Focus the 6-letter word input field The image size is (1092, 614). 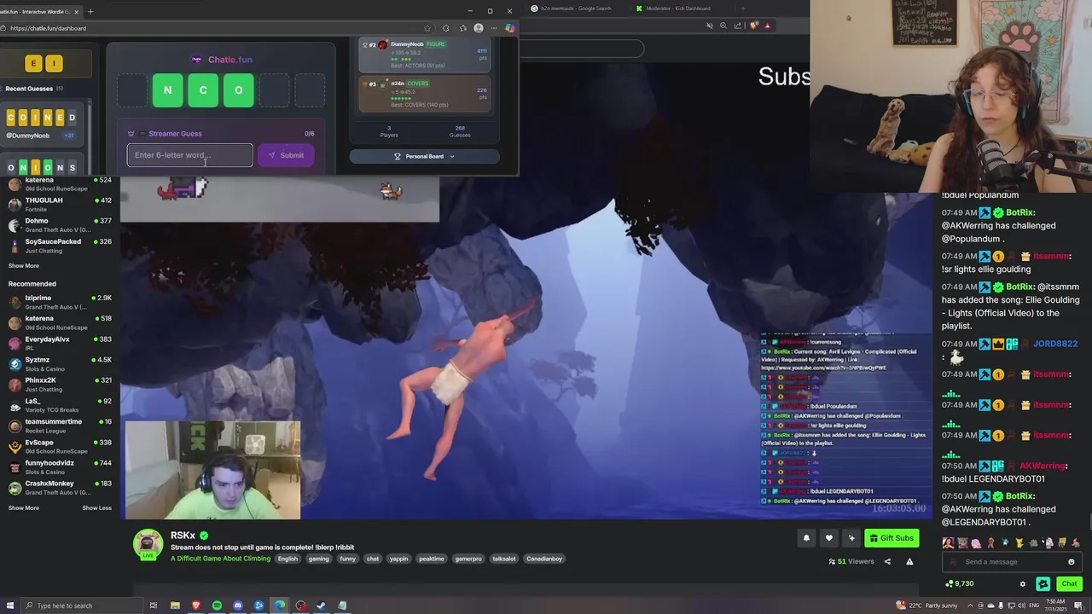coord(189,155)
